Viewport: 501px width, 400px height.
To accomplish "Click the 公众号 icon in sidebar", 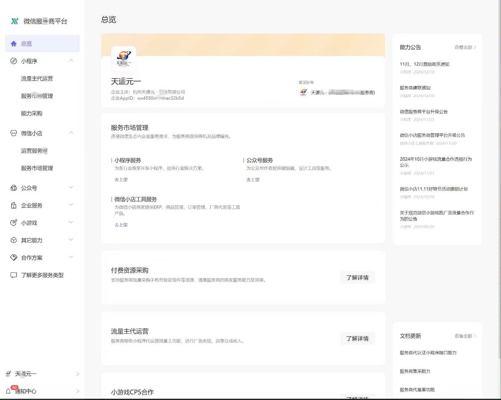I will [x=13, y=188].
